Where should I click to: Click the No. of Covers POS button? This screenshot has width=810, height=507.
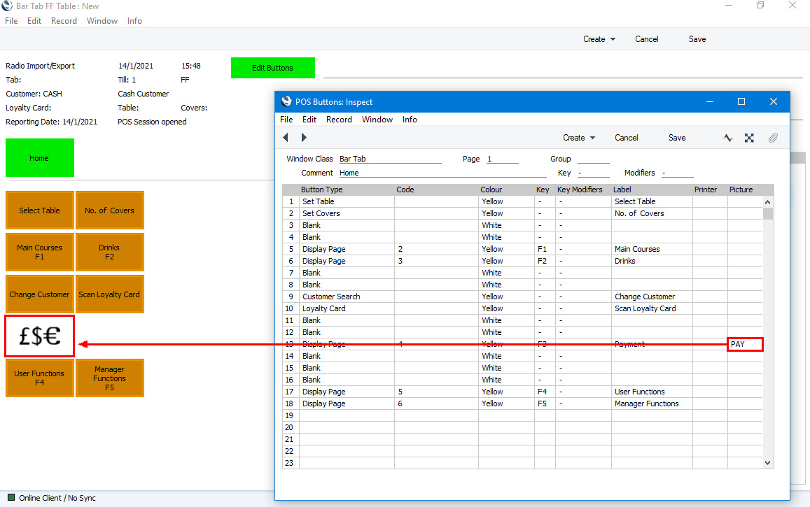coord(109,210)
